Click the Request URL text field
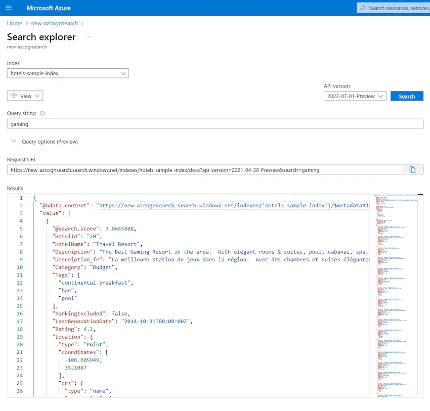Image resolution: width=430 pixels, height=411 pixels. pos(204,170)
